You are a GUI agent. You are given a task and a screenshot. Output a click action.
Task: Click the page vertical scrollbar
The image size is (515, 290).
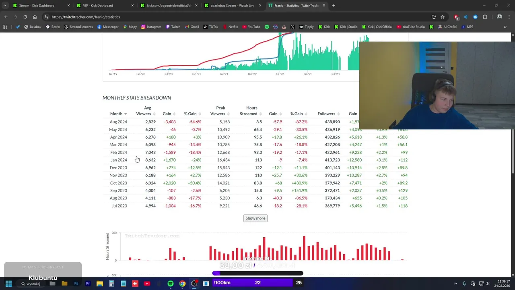click(513, 151)
